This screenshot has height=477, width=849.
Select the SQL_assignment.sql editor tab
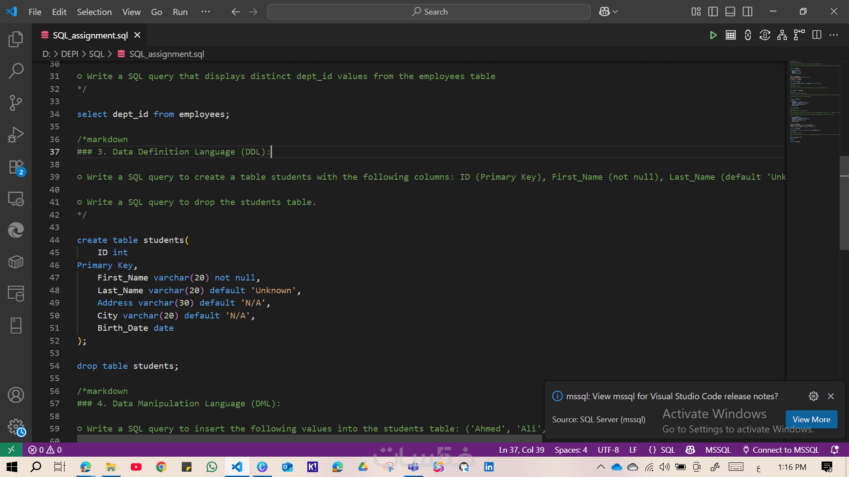pyautogui.click(x=90, y=35)
